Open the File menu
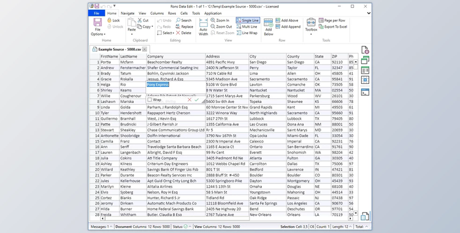The width and height of the screenshot is (460, 233). pyautogui.click(x=96, y=13)
